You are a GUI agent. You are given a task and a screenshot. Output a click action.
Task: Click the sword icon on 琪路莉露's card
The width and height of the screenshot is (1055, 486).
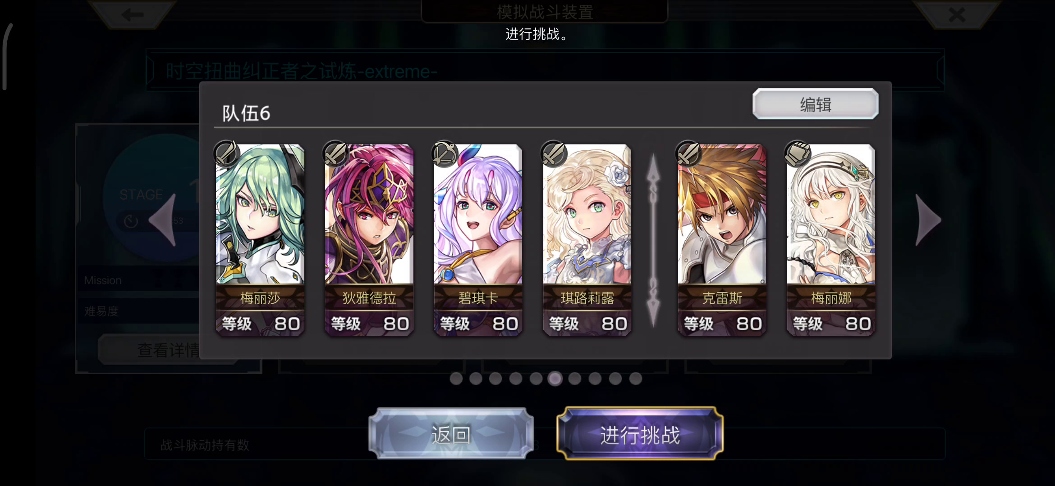pos(554,154)
